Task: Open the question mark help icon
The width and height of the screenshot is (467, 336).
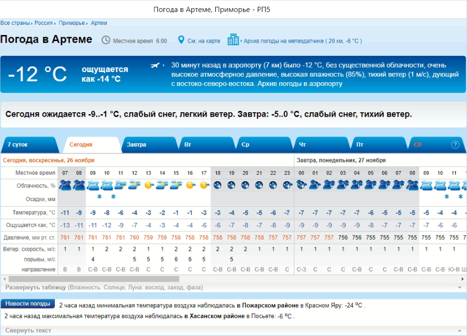Action: (455, 145)
